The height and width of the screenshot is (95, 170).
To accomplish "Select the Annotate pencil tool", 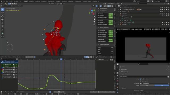I will point(2,30).
